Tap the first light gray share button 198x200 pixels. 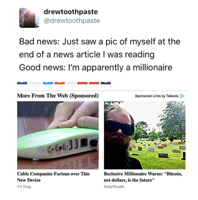pos(35,83)
